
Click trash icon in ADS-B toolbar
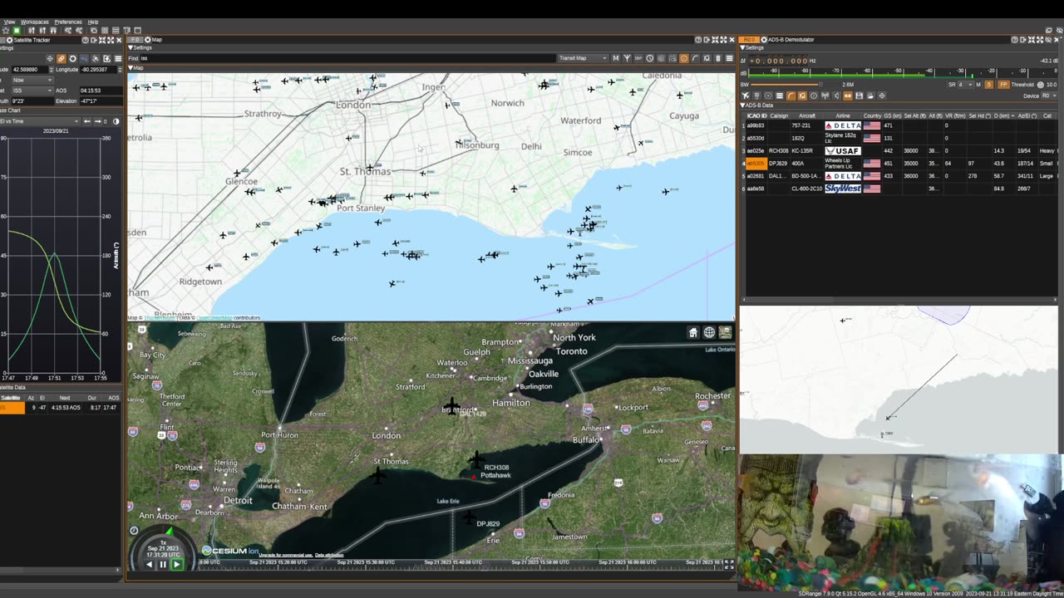[756, 96]
